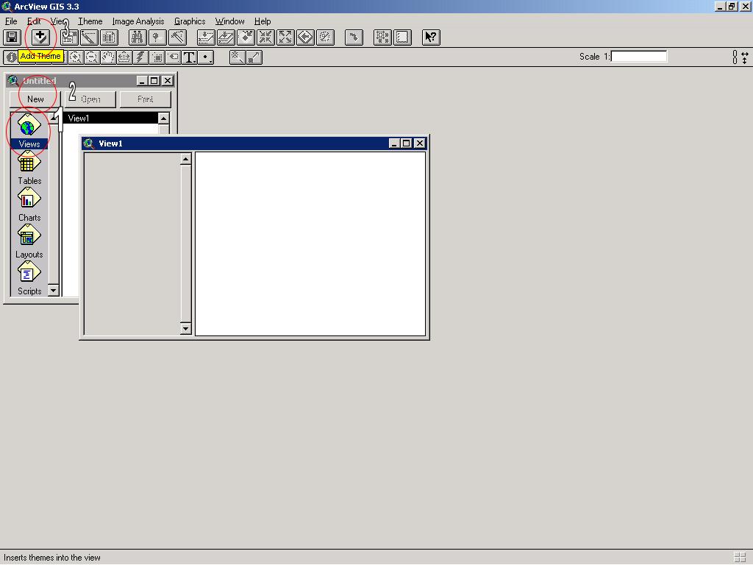Select the Area of Interest tool
The height and width of the screenshot is (565, 753).
coord(157,57)
